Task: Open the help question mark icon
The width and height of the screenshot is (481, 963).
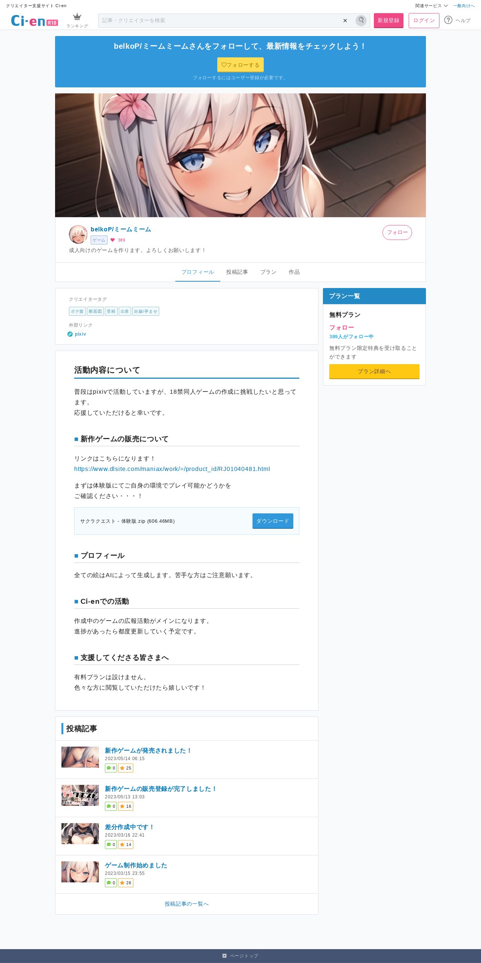Action: coord(448,20)
